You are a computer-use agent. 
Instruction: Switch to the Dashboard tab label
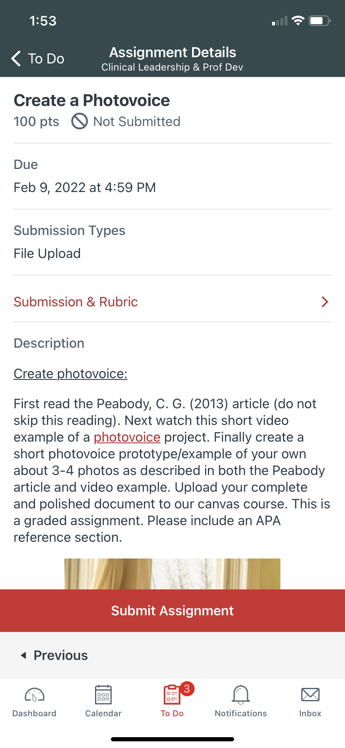[x=34, y=713]
